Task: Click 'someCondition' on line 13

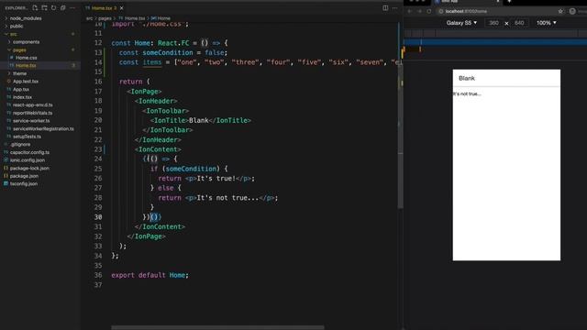Action: 168,53
